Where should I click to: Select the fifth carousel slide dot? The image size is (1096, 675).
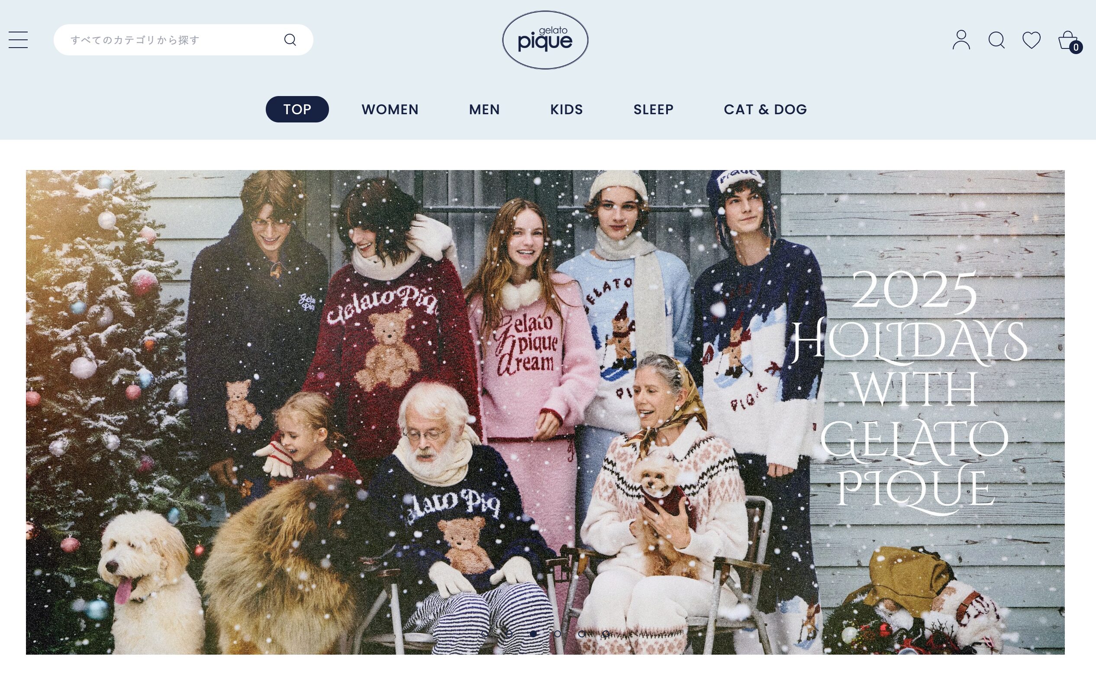(581, 633)
